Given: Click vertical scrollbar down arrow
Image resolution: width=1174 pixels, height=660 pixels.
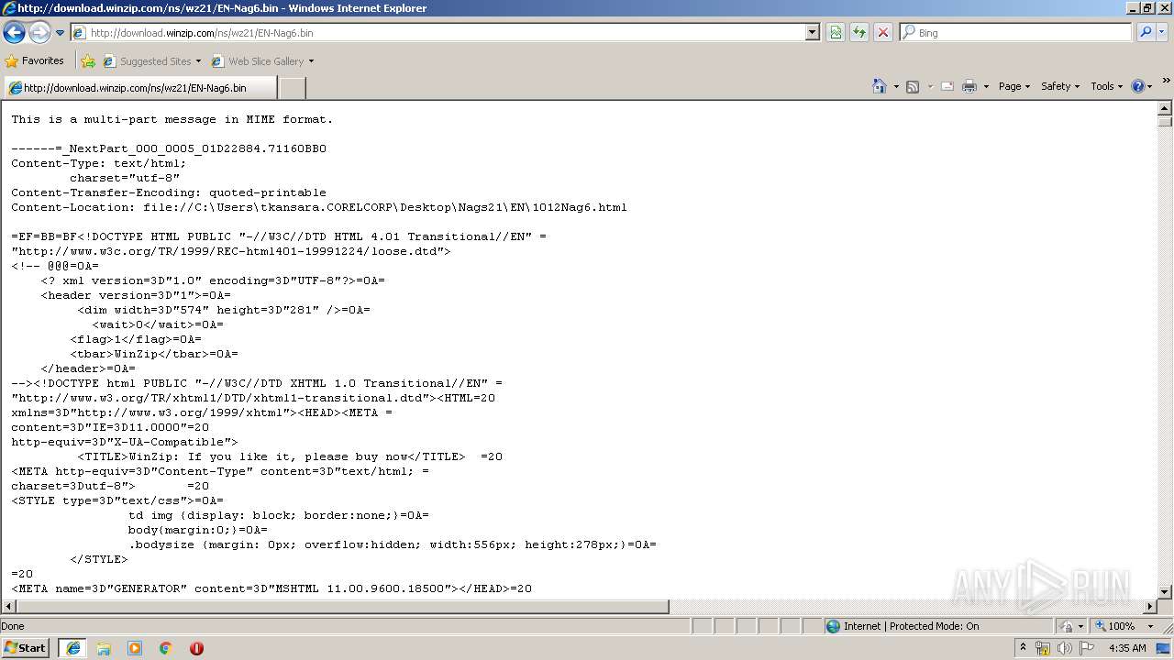Looking at the screenshot, I should coord(1165,592).
